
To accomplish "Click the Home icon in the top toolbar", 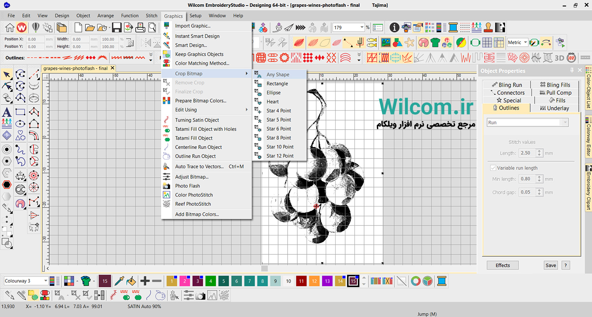I will tap(10, 27).
